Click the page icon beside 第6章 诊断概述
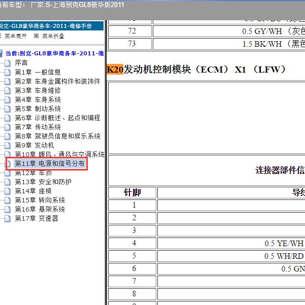 [8, 118]
